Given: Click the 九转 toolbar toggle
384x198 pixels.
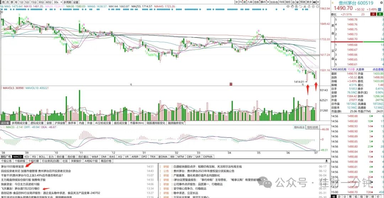Looking at the screenshot, I should click(x=250, y=2).
